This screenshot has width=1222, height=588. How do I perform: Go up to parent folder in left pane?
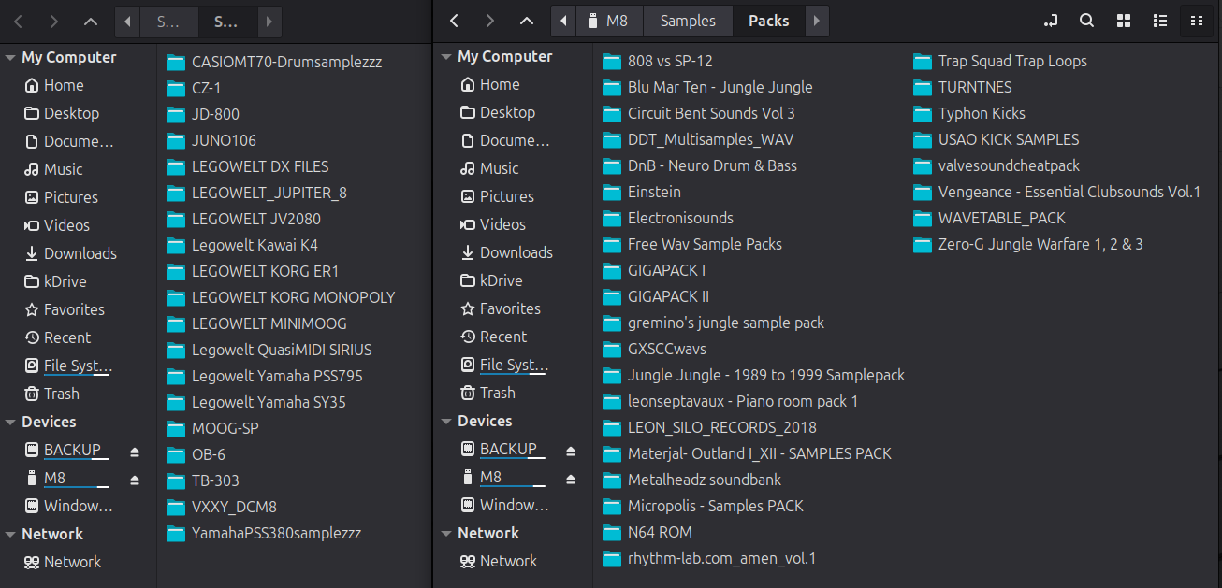90,22
